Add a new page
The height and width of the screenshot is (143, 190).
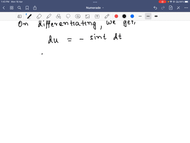pos(171,8)
